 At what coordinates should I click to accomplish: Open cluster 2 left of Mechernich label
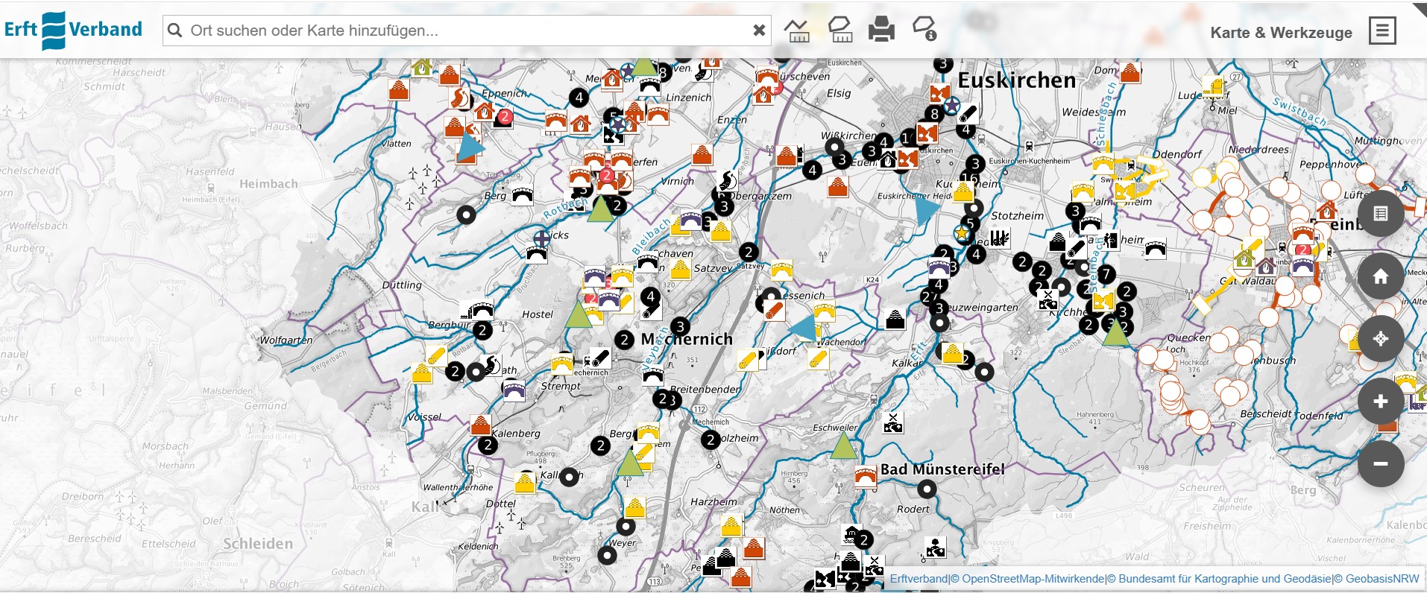pyautogui.click(x=625, y=340)
